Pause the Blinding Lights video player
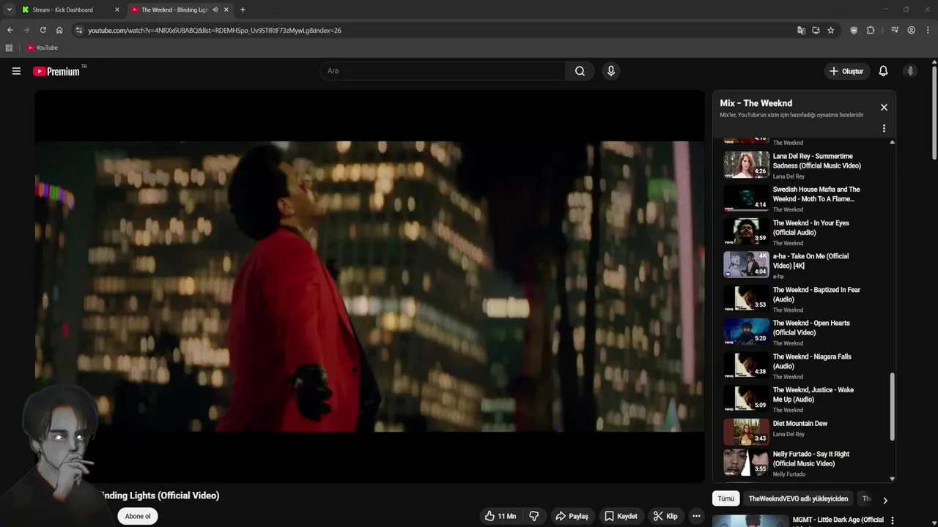The image size is (938, 527). coord(369,286)
